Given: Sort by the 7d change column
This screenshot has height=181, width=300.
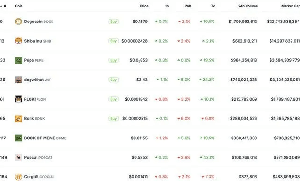Looking at the screenshot, I should (213, 6).
